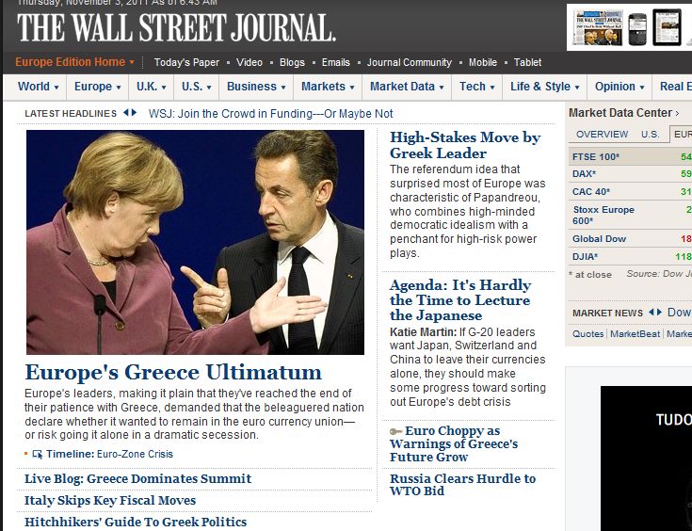The height and width of the screenshot is (531, 692).
Task: Open 'Hitchhikers' Guide To Greek Politics'
Action: [x=136, y=522]
